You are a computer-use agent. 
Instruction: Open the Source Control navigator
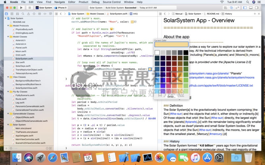tap(12, 14)
